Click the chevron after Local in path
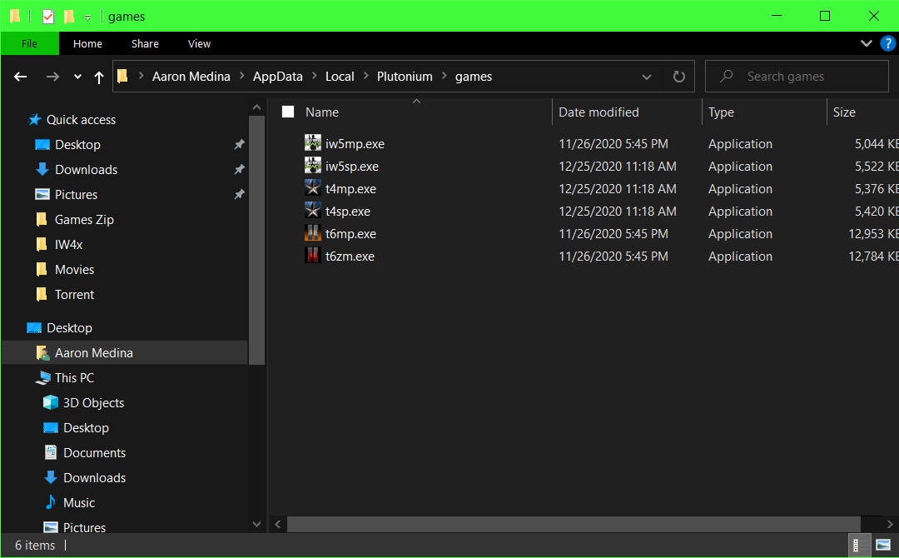This screenshot has width=899, height=558. (365, 77)
